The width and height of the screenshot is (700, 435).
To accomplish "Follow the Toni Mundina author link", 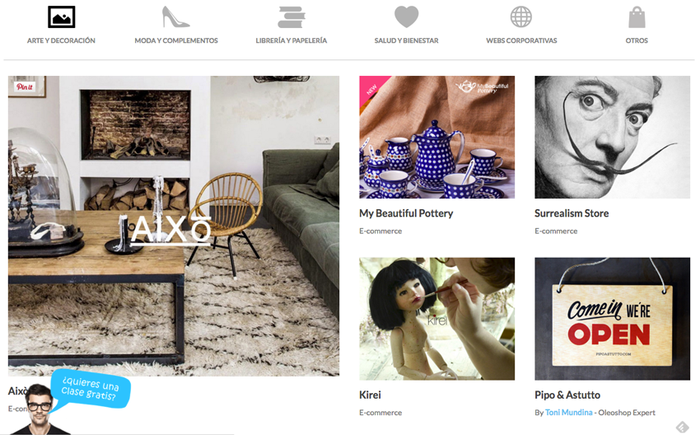I will 568,413.
